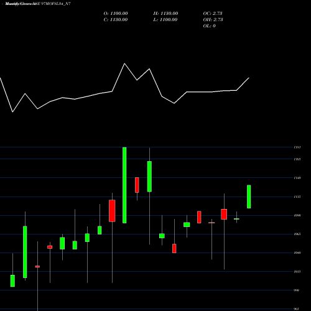
Task: Click the 1065 price axis label
Action: [x=297, y=234]
